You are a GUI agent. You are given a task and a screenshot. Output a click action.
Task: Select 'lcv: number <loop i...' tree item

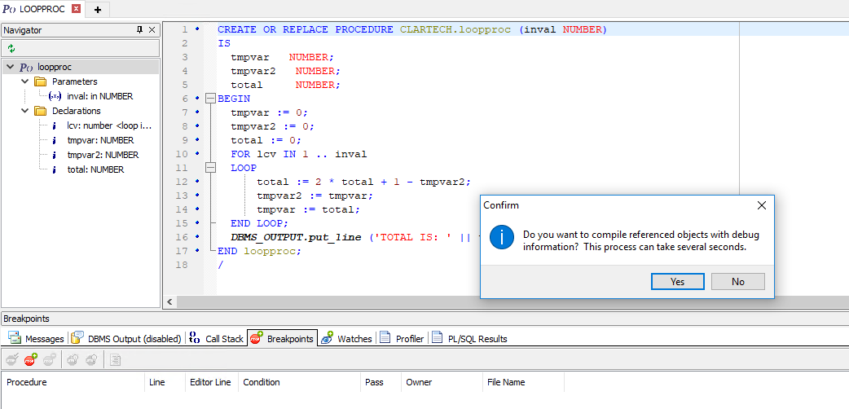point(109,125)
